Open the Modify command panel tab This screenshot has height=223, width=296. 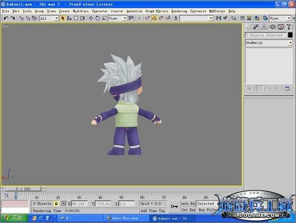click(256, 27)
